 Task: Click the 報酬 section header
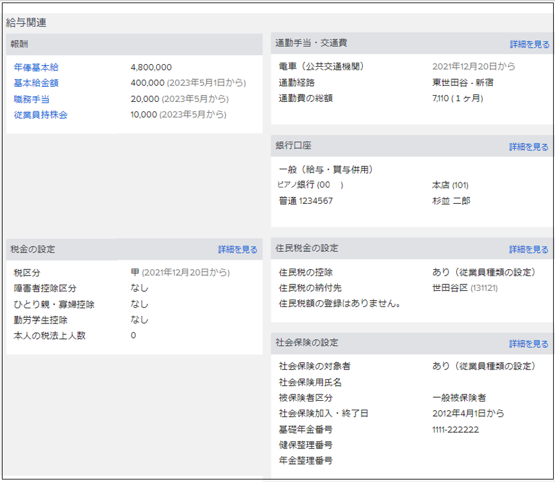pyautogui.click(x=20, y=44)
